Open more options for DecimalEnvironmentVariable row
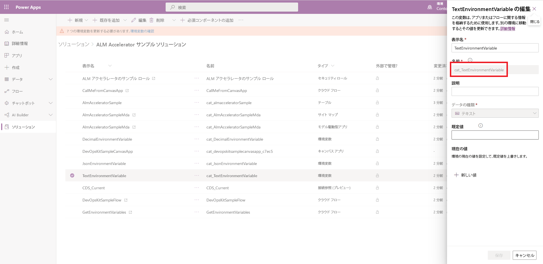The height and width of the screenshot is (264, 543). click(x=197, y=139)
